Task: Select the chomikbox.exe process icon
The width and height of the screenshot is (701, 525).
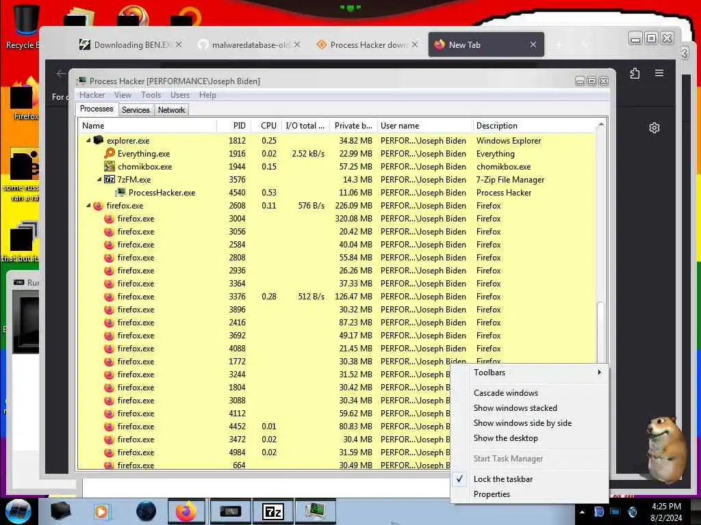Action: (x=110, y=167)
